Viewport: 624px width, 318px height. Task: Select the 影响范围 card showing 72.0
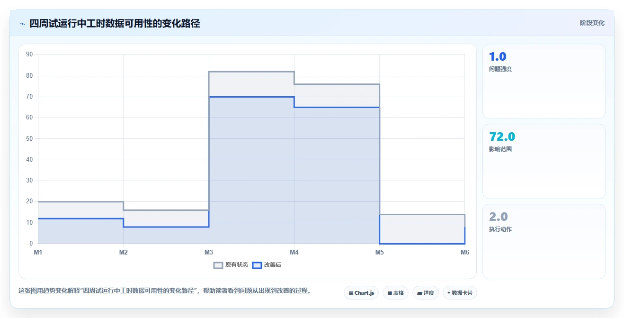click(544, 161)
